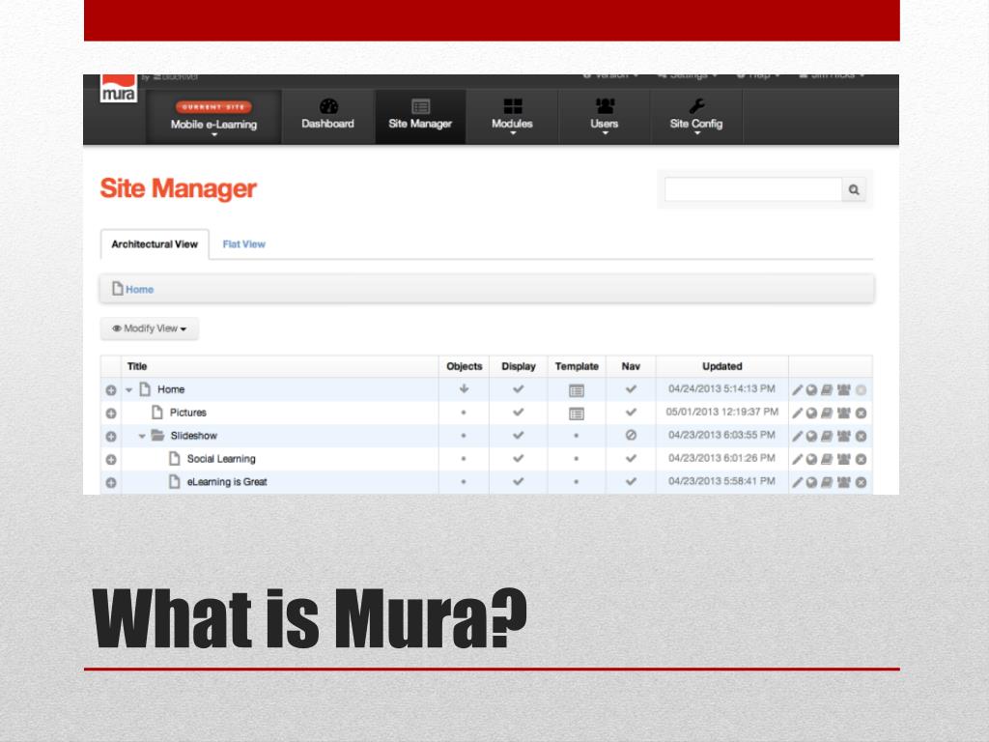Click the delete icon for Slideshow
989x742 pixels.
point(861,436)
